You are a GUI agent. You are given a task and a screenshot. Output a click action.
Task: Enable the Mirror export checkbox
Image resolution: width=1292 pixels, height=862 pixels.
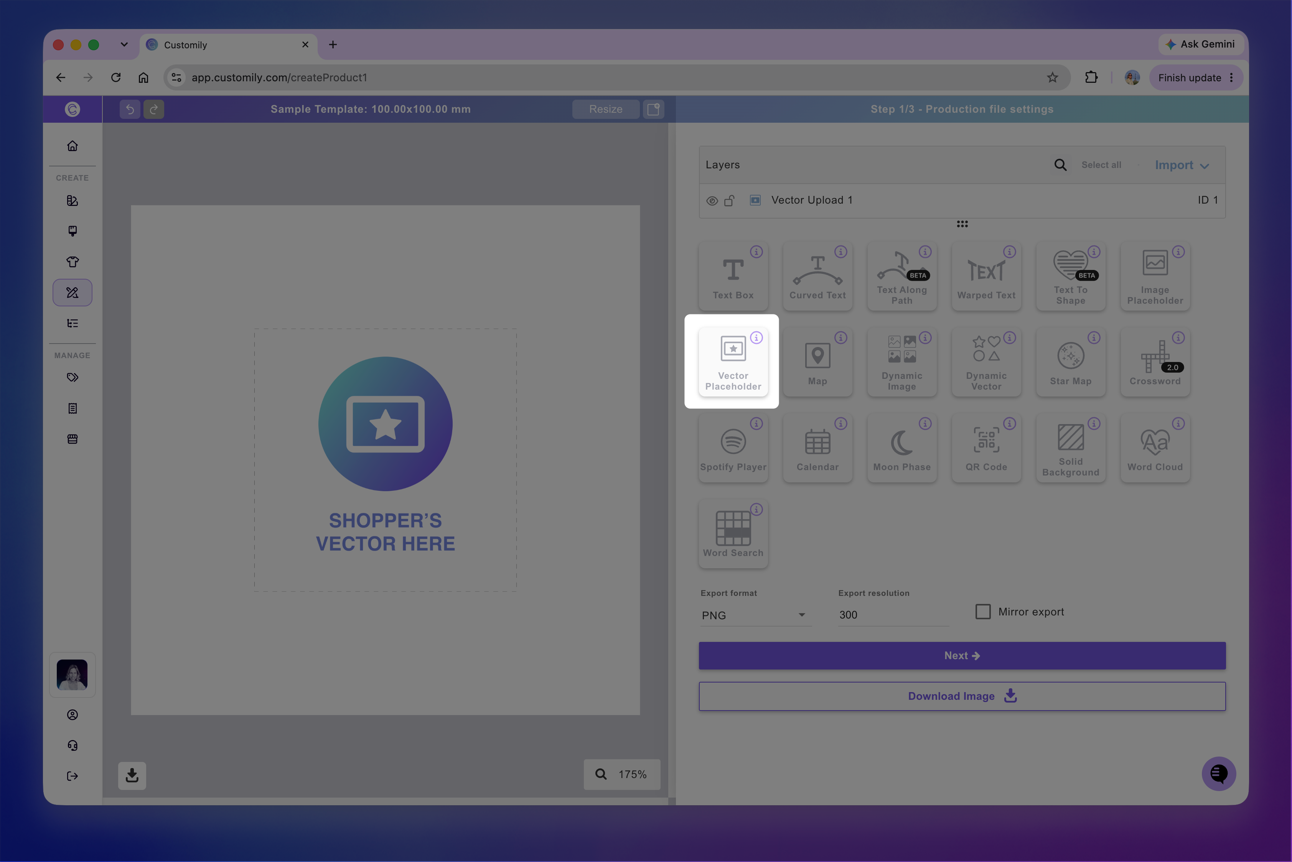982,611
